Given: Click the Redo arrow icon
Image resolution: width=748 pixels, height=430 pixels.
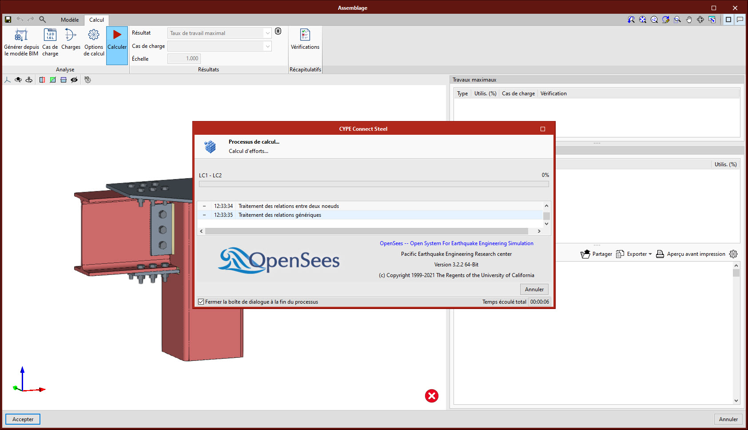Looking at the screenshot, I should pyautogui.click(x=31, y=20).
